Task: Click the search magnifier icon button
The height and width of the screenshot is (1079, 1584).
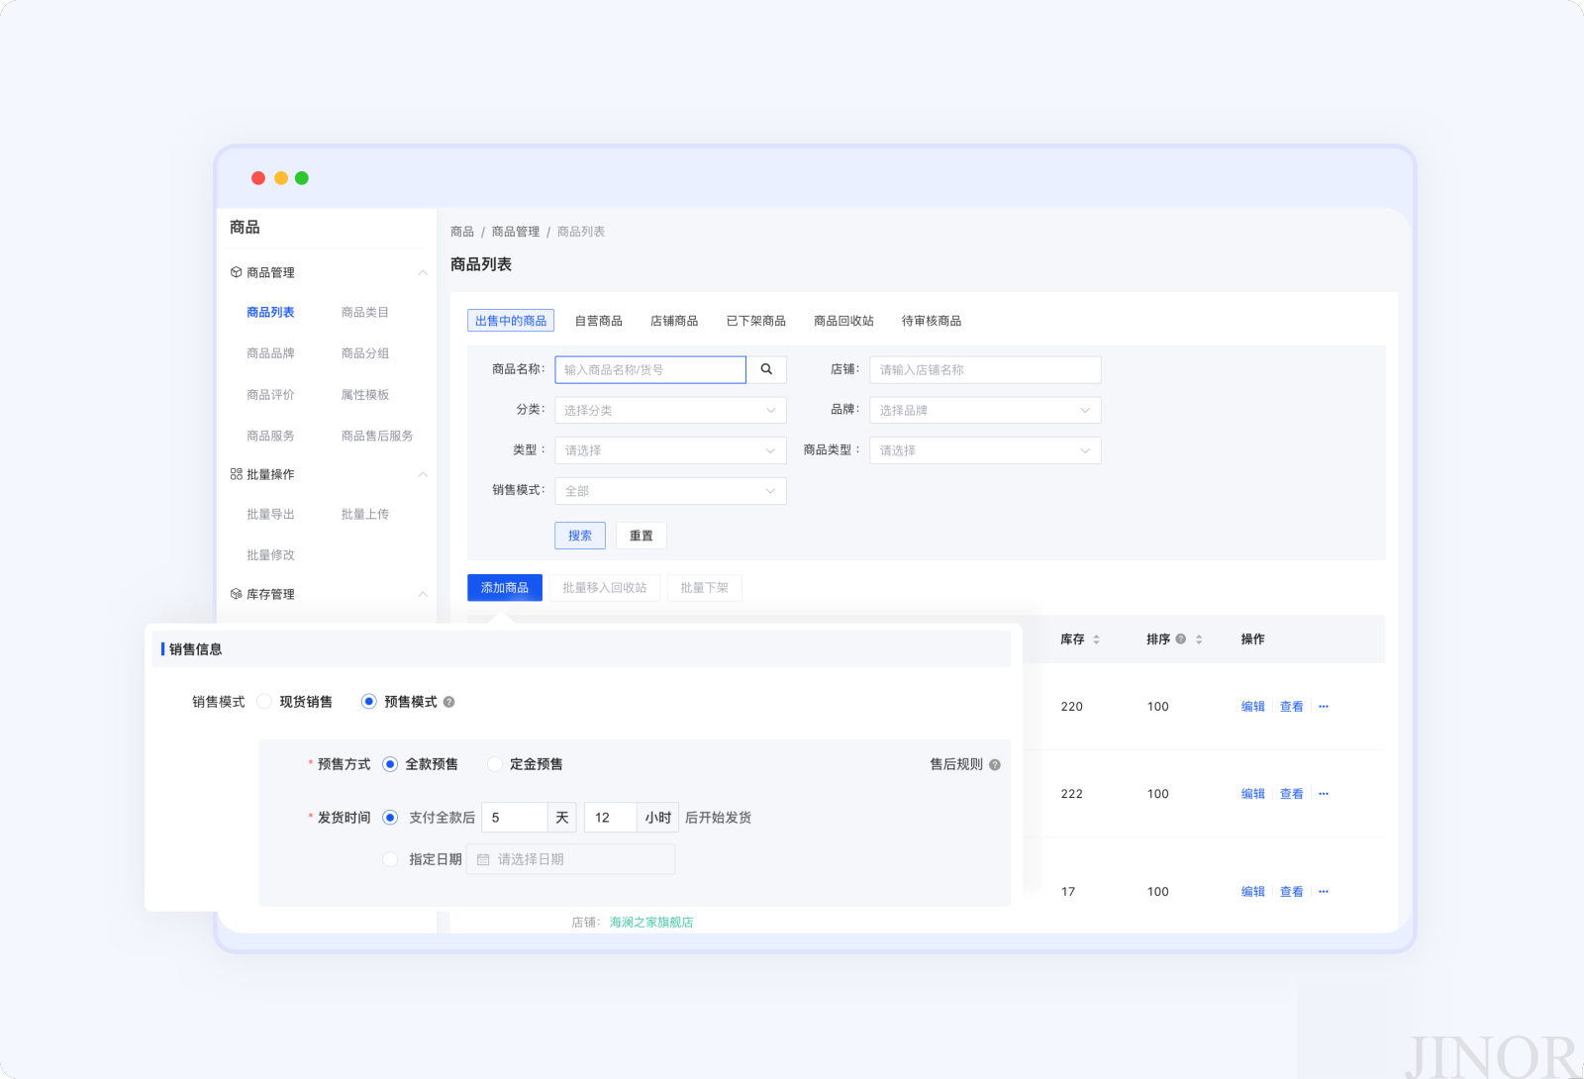Action: 766,369
